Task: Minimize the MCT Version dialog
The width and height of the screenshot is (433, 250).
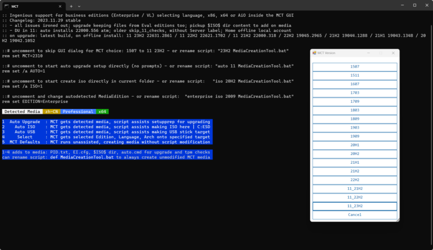Action: [368, 53]
